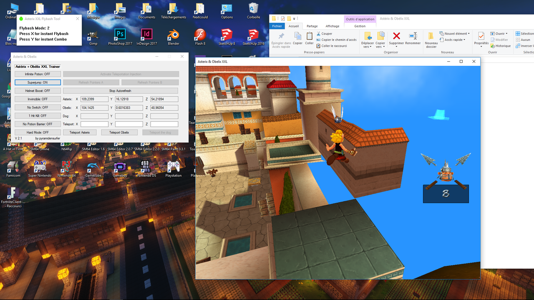Select the Nintendo DS desktop icon
The image size is (534, 300).
(146, 169)
